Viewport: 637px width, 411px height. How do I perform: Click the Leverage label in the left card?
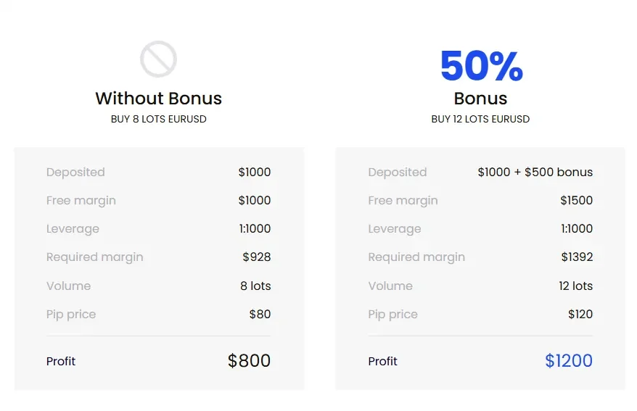pyautogui.click(x=73, y=229)
